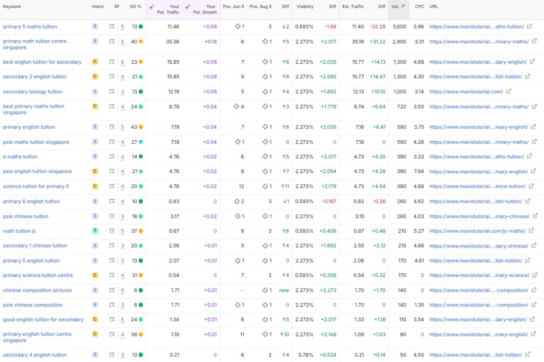Open the primary 5 maths tuition keyword link
Viewport: 544px width, 362px height.
click(x=30, y=27)
